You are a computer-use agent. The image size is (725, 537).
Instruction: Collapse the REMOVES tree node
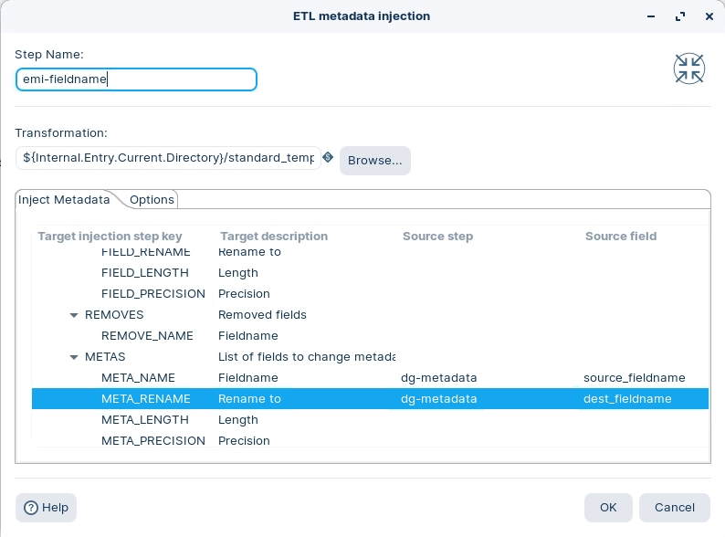(x=74, y=315)
